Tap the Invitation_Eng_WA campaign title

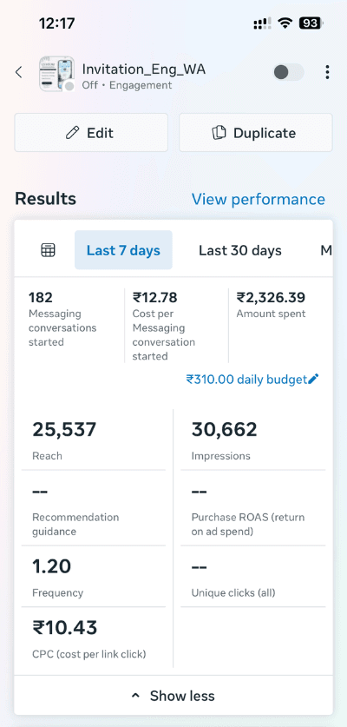pos(144,69)
